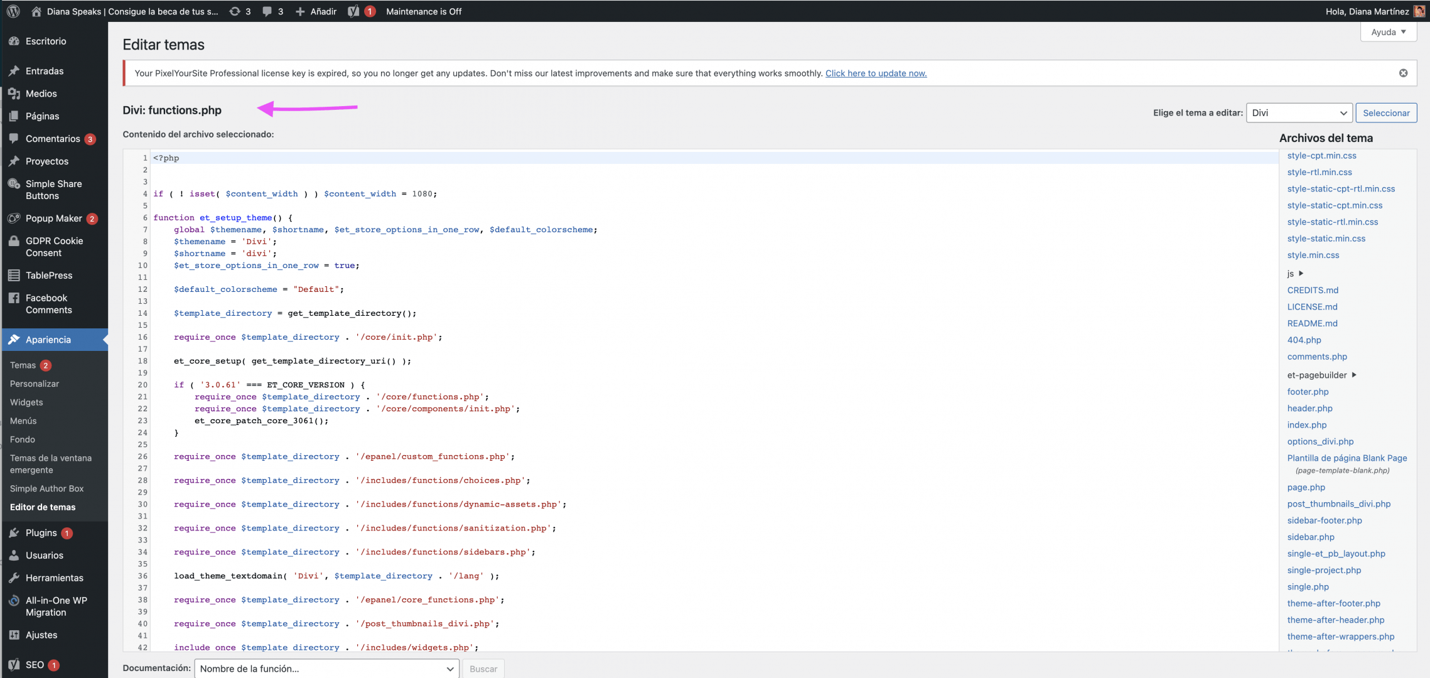Viewport: 1430px width, 678px height.
Task: Click the Buscar documentation button
Action: tap(483, 669)
